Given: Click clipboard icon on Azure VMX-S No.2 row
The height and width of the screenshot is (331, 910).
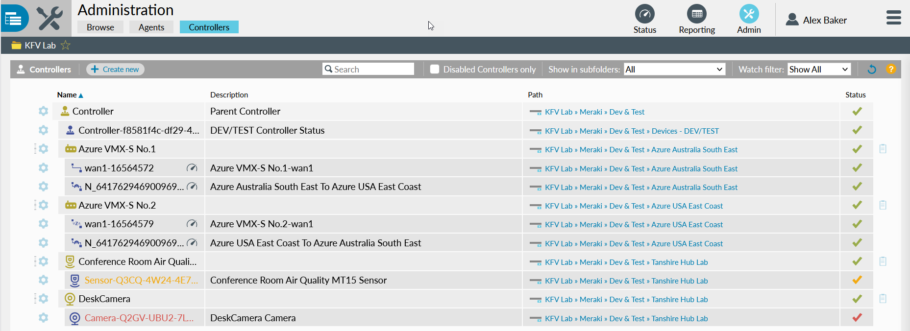Looking at the screenshot, I should click(883, 205).
